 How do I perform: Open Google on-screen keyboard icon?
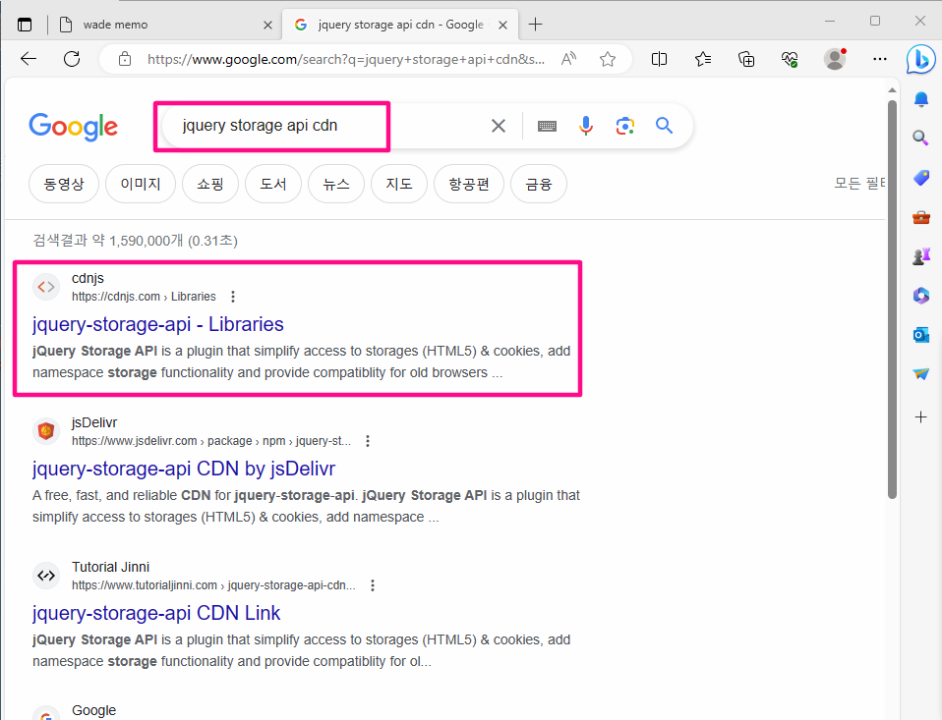point(547,126)
